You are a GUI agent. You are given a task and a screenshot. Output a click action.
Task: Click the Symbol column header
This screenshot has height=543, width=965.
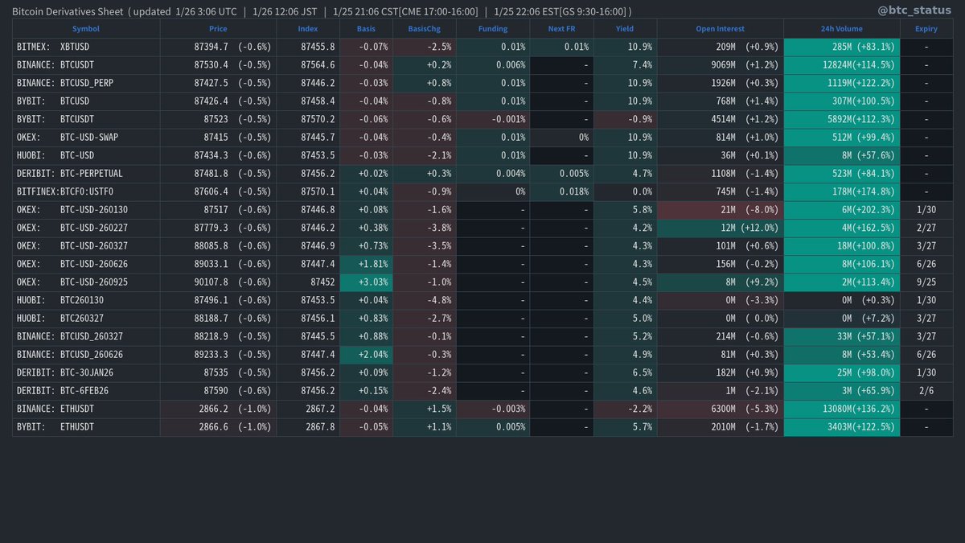pos(86,29)
